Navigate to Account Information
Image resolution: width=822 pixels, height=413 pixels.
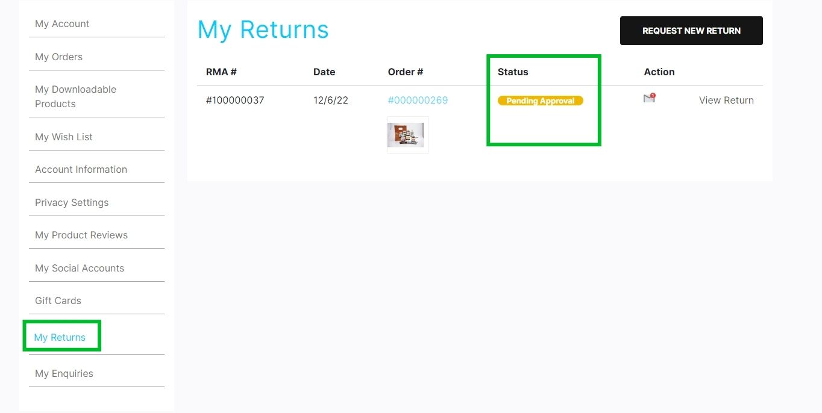(x=81, y=170)
